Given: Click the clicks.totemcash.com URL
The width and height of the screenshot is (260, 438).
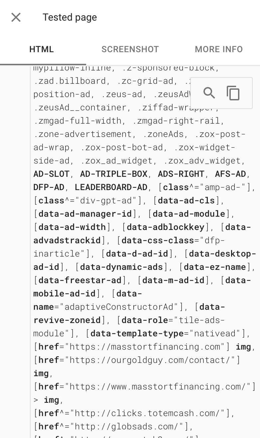Looking at the screenshot, I should coord(140,413).
